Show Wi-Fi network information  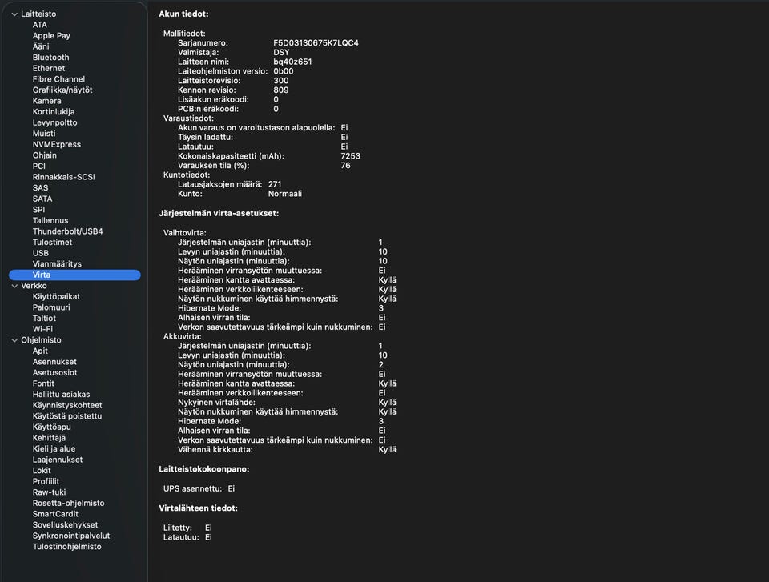tap(42, 329)
